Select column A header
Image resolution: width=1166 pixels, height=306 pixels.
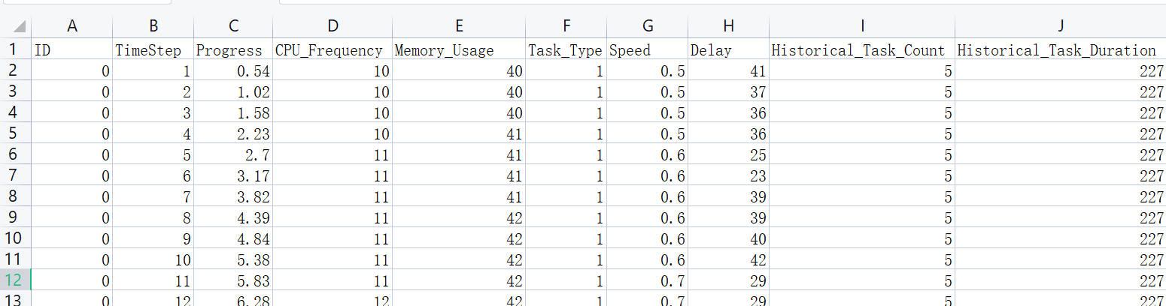point(72,26)
